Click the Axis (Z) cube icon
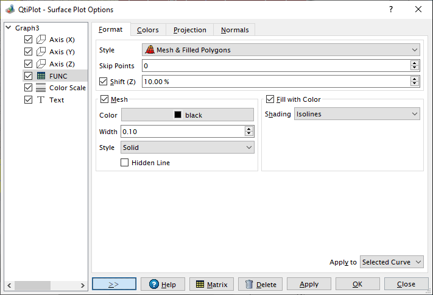The image size is (433, 295). (x=41, y=63)
